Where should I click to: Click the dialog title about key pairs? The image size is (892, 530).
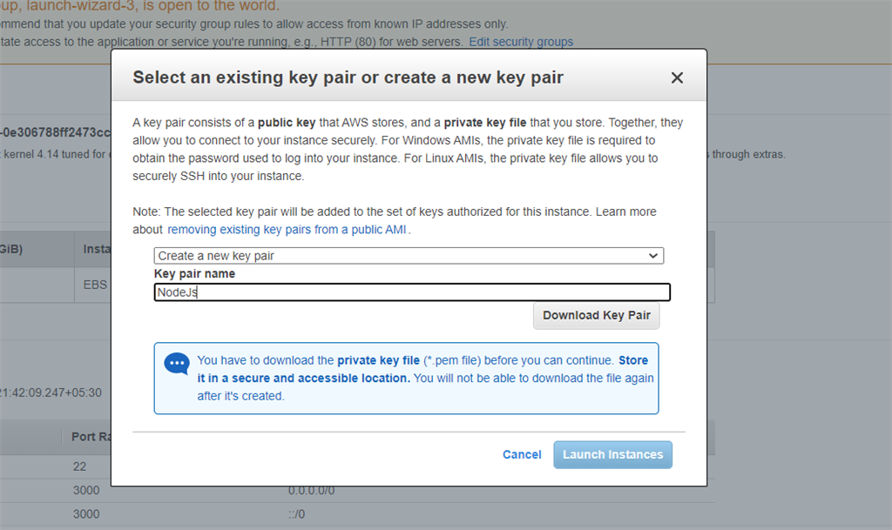348,77
